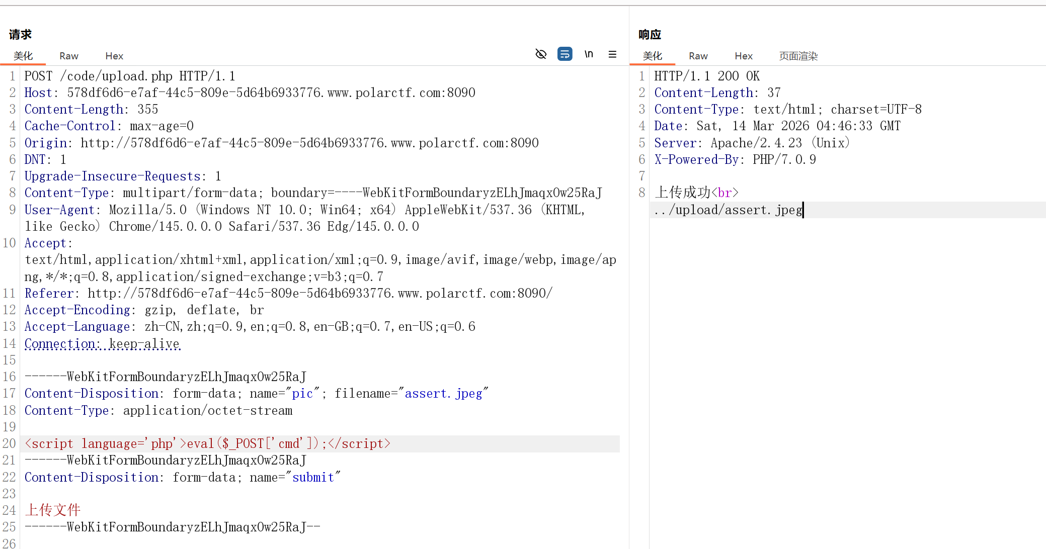Screen dimensions: 1046x549
Task: Click the Content-Length 355 header
Action: tap(91, 109)
